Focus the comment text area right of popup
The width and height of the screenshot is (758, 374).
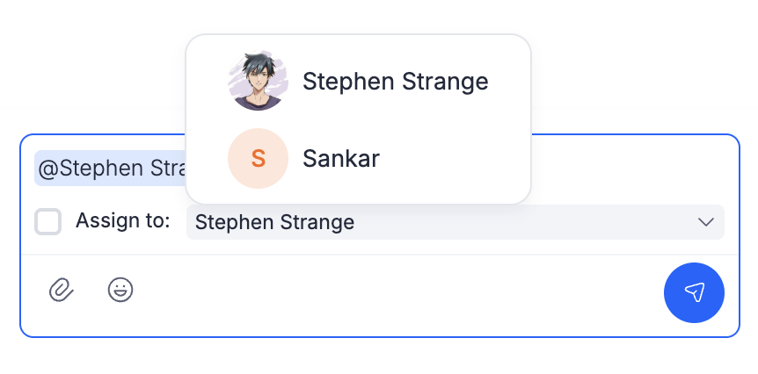coord(633,169)
